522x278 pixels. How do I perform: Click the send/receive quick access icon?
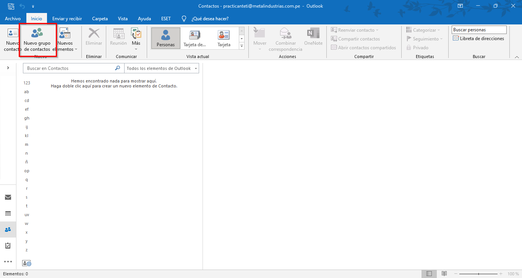(x=11, y=6)
